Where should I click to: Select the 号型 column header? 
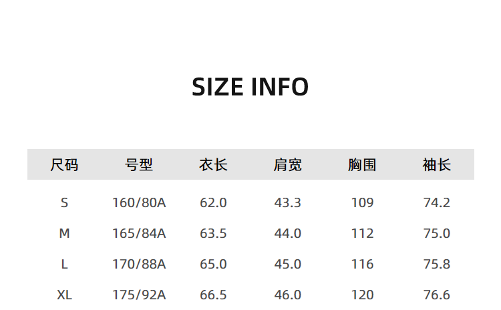point(139,165)
